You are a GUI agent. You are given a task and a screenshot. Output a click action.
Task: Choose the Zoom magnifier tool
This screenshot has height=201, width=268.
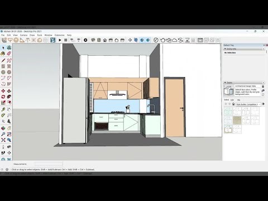(x=3, y=134)
